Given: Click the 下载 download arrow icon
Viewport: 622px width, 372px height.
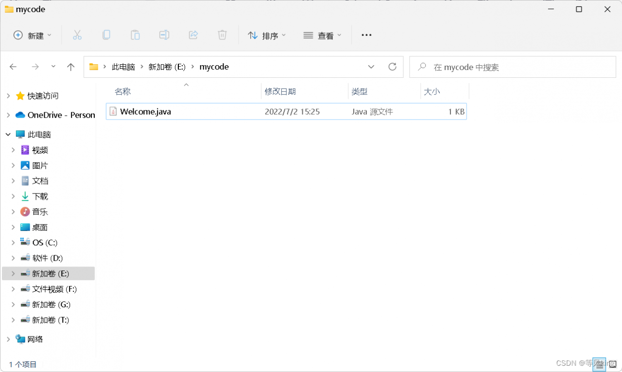Looking at the screenshot, I should pyautogui.click(x=25, y=196).
